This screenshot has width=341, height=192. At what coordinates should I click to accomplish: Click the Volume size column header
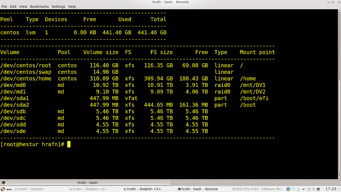point(101,52)
